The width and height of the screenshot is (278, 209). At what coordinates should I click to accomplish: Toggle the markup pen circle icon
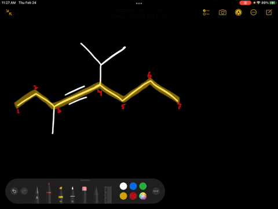point(239,12)
